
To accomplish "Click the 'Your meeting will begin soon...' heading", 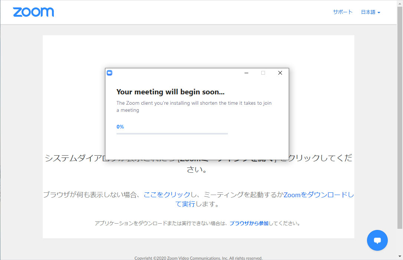I will 170,92.
